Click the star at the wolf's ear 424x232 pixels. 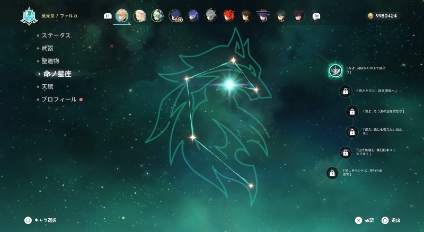coord(233,60)
